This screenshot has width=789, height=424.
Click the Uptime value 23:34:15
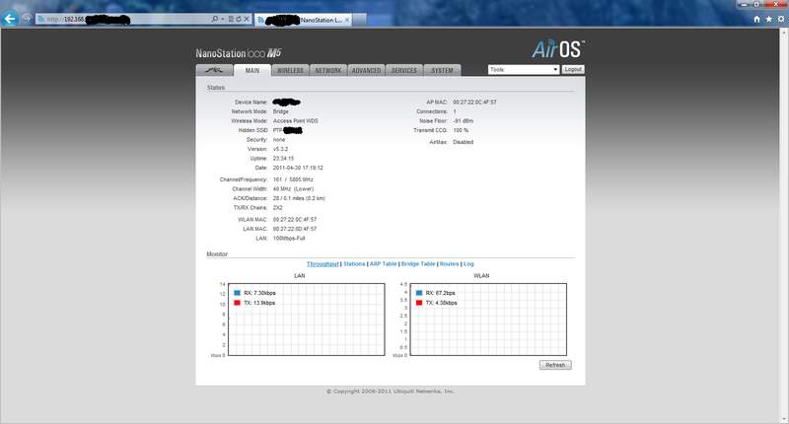(283, 159)
